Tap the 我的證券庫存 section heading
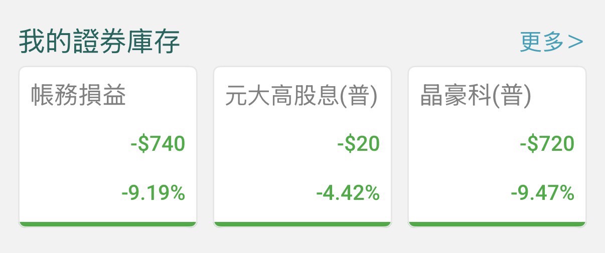The width and height of the screenshot is (605, 253). [100, 43]
